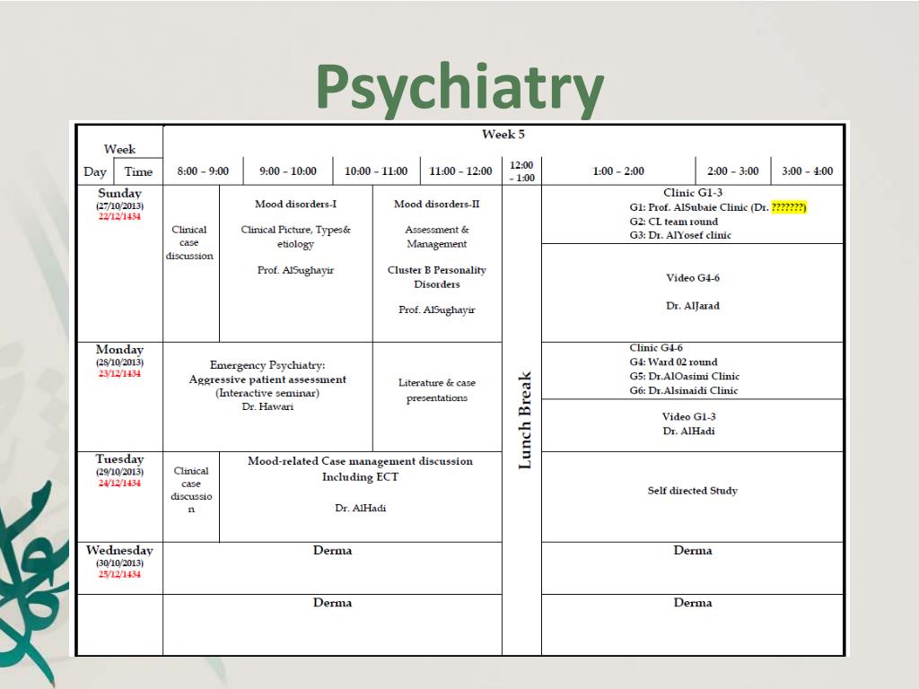Click the 1:00 – 2:00 time column header
This screenshot has width=919, height=689.
click(618, 171)
